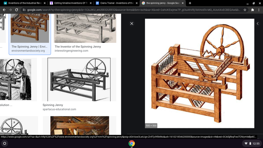
Task: Click the site info lock icon
Action: tap(24, 10)
